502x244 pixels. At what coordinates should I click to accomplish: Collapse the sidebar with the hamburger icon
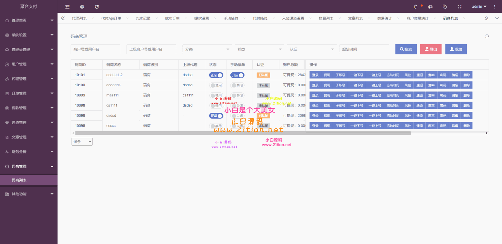coord(67,7)
